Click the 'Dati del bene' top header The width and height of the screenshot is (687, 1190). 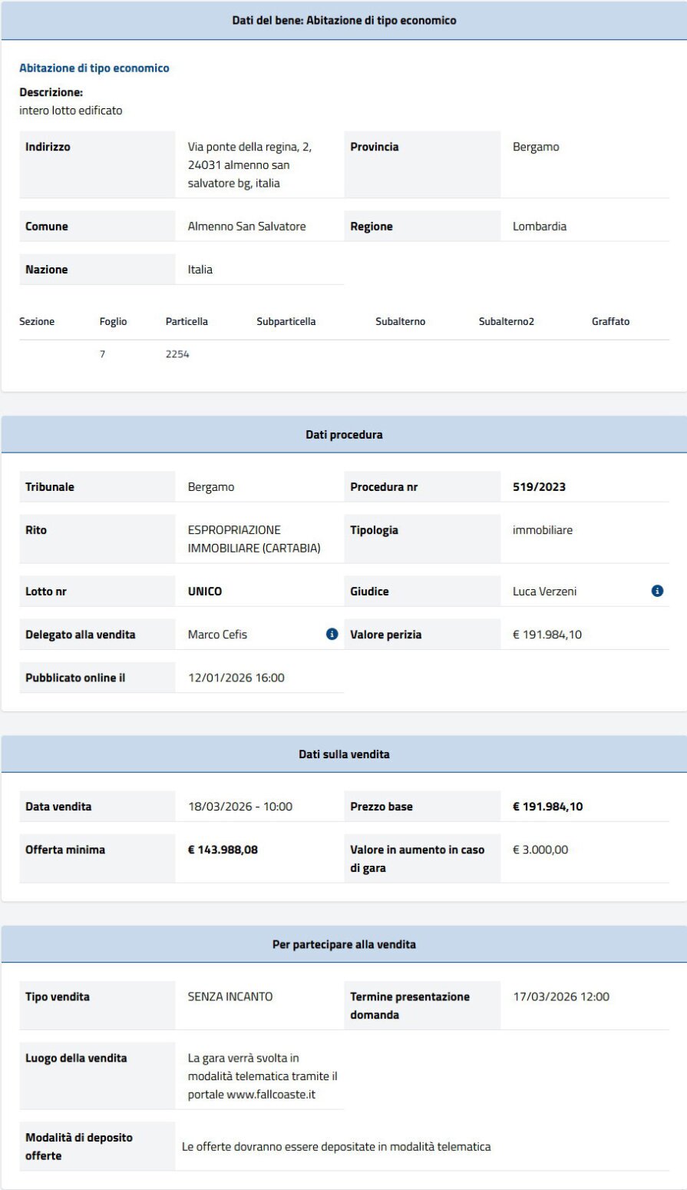click(x=344, y=21)
